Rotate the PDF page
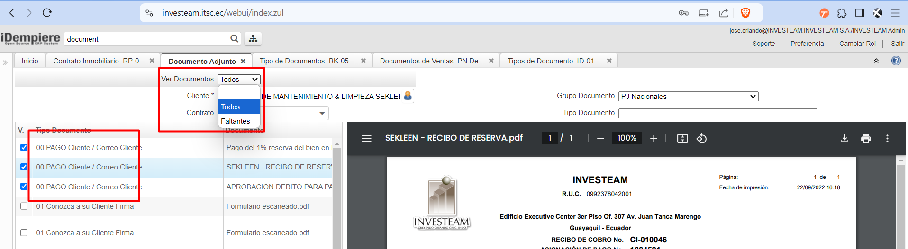Viewport: 908px width, 249px height. click(701, 138)
